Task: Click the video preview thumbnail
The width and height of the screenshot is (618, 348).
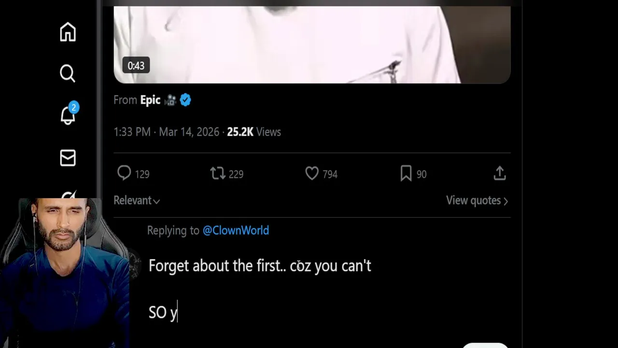Action: click(312, 43)
